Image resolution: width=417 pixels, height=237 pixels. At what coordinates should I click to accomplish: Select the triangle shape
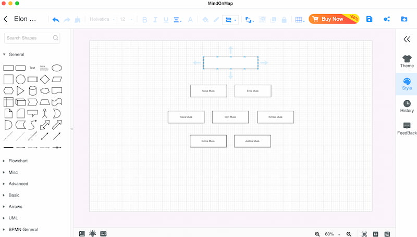(x=20, y=90)
